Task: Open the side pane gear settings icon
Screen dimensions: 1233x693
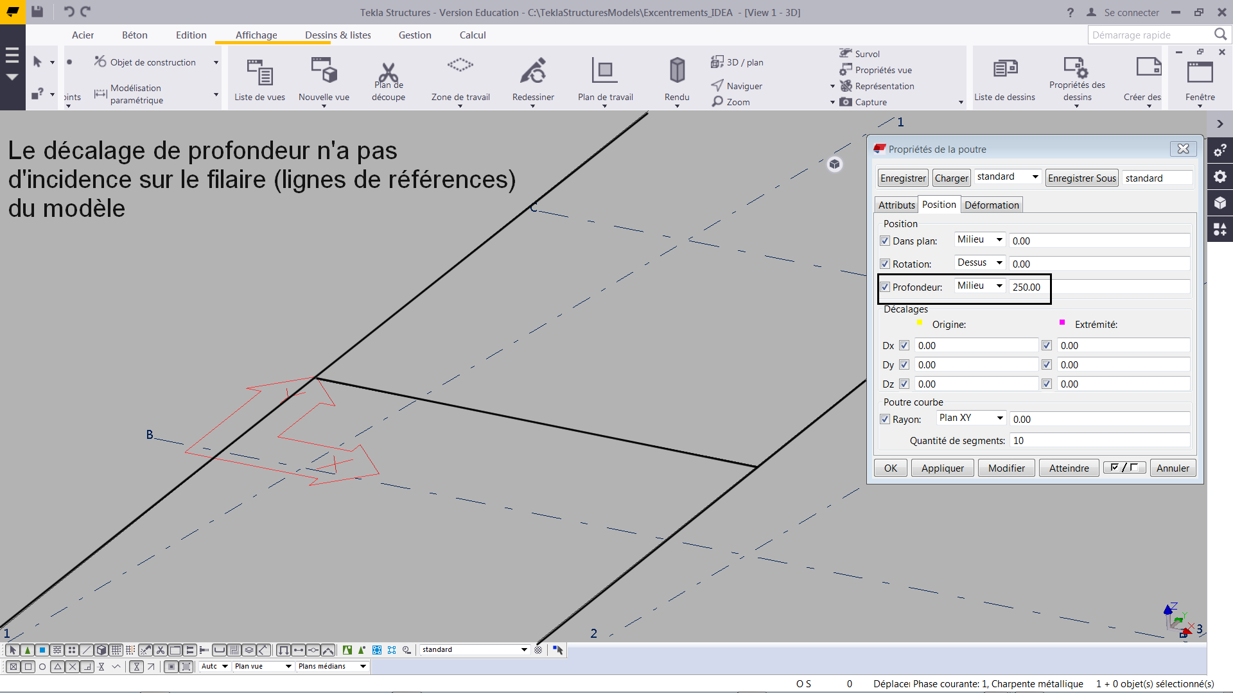Action: click(1220, 176)
